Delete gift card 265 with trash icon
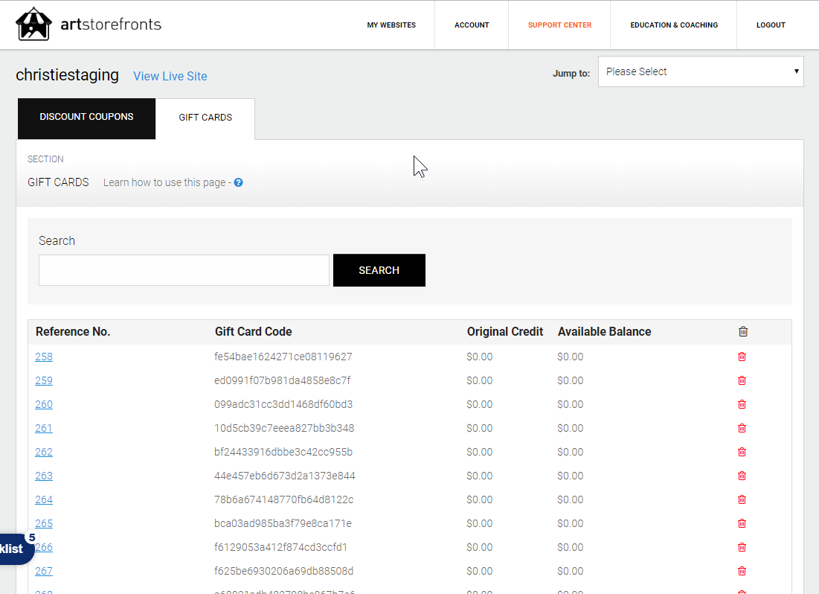 (742, 523)
